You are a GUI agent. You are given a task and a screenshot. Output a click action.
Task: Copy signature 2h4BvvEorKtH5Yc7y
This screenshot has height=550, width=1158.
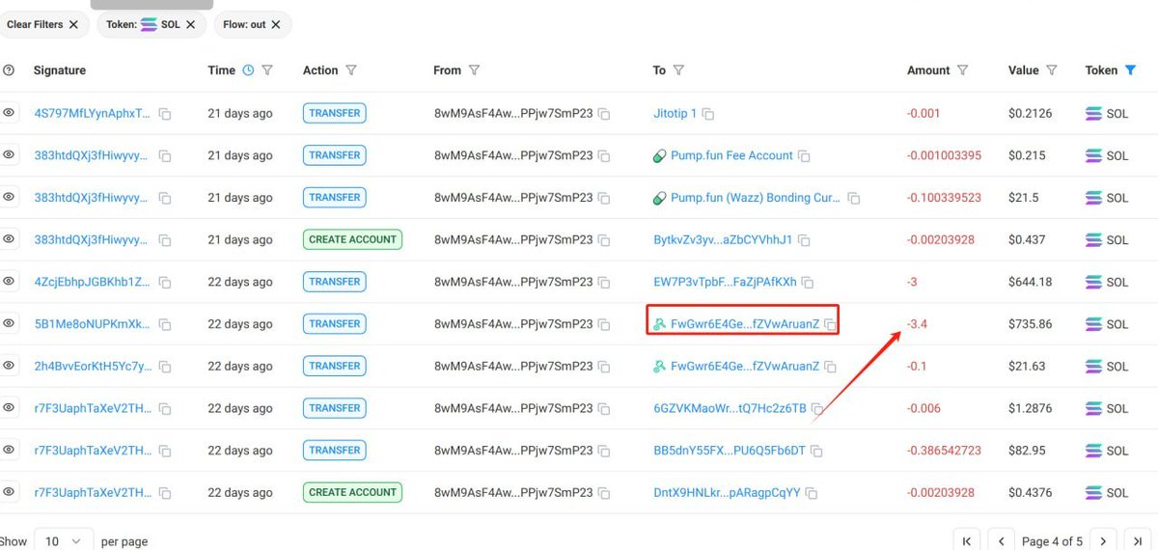tap(165, 367)
